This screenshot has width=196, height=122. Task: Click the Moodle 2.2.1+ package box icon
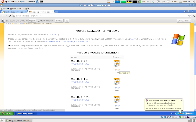(117, 63)
